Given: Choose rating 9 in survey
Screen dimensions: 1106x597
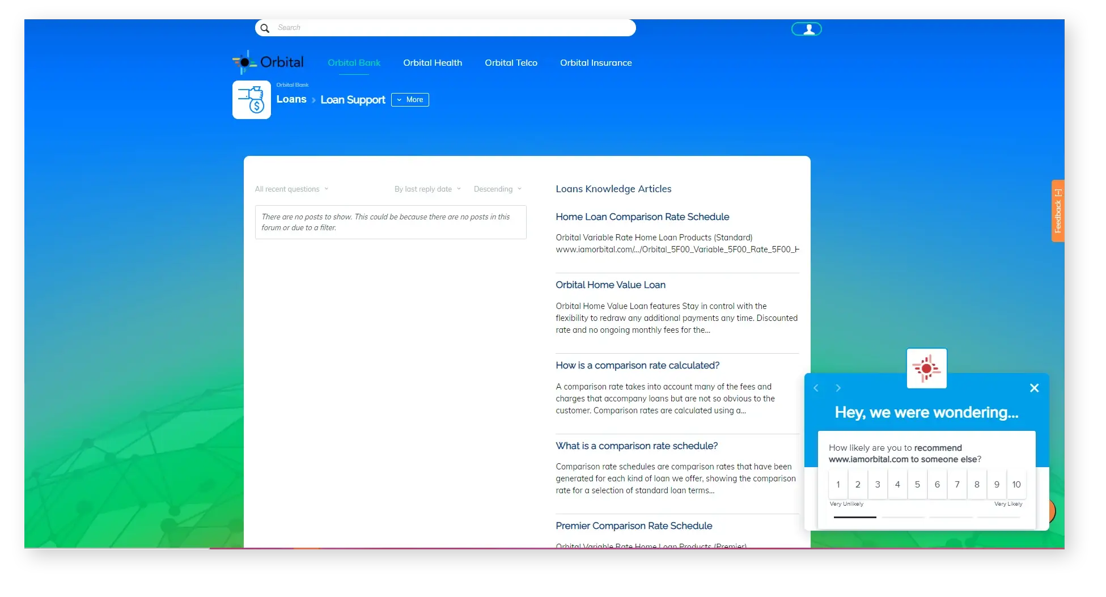Looking at the screenshot, I should click(x=997, y=484).
